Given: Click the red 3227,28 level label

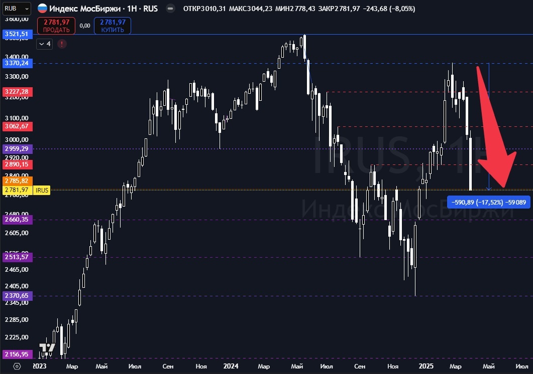Looking at the screenshot, I should pyautogui.click(x=17, y=92).
